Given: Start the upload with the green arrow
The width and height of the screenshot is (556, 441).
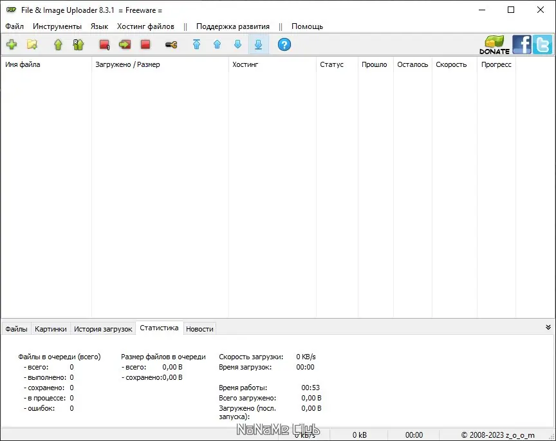Looking at the screenshot, I should [x=57, y=44].
